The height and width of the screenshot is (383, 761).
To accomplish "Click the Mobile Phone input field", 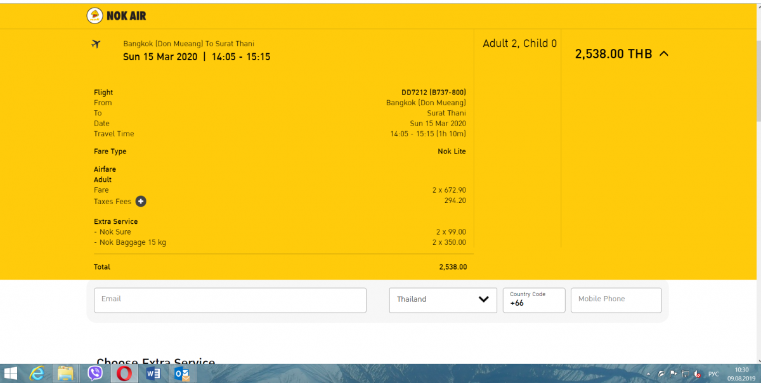I will (x=616, y=300).
